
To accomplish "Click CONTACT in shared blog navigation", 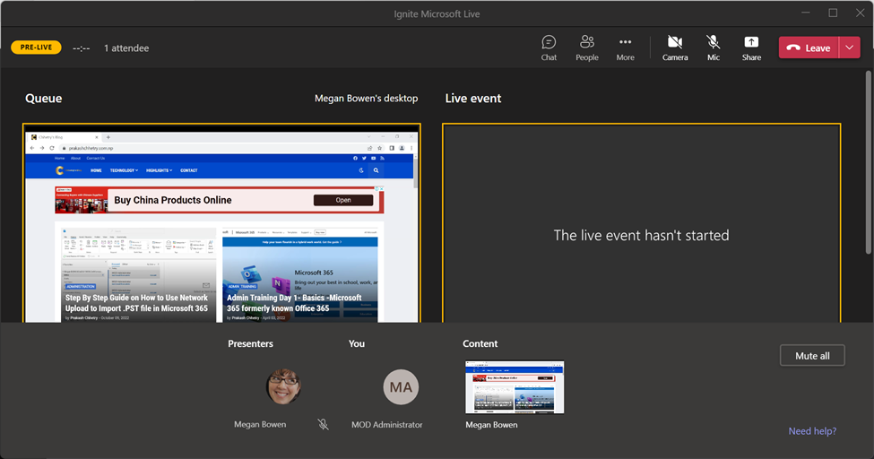I will click(x=189, y=170).
